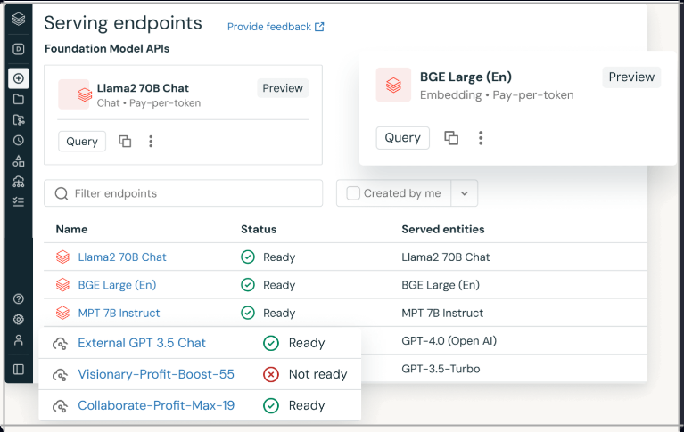Open more options on Llama2 70B card
The image size is (684, 432).
[151, 142]
